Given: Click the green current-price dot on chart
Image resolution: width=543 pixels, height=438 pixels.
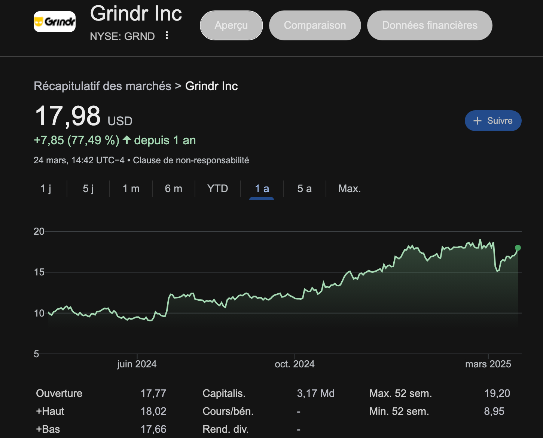Looking at the screenshot, I should pyautogui.click(x=518, y=248).
